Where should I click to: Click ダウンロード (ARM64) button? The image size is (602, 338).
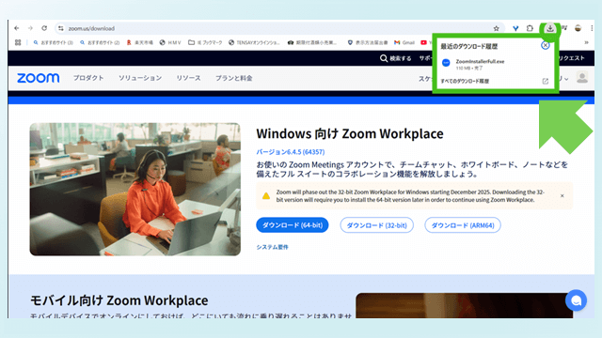click(x=463, y=225)
